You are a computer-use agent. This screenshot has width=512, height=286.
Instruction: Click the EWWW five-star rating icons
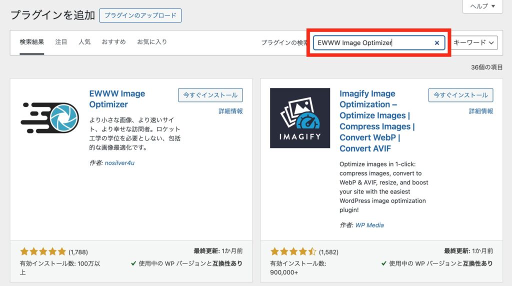coord(43,251)
